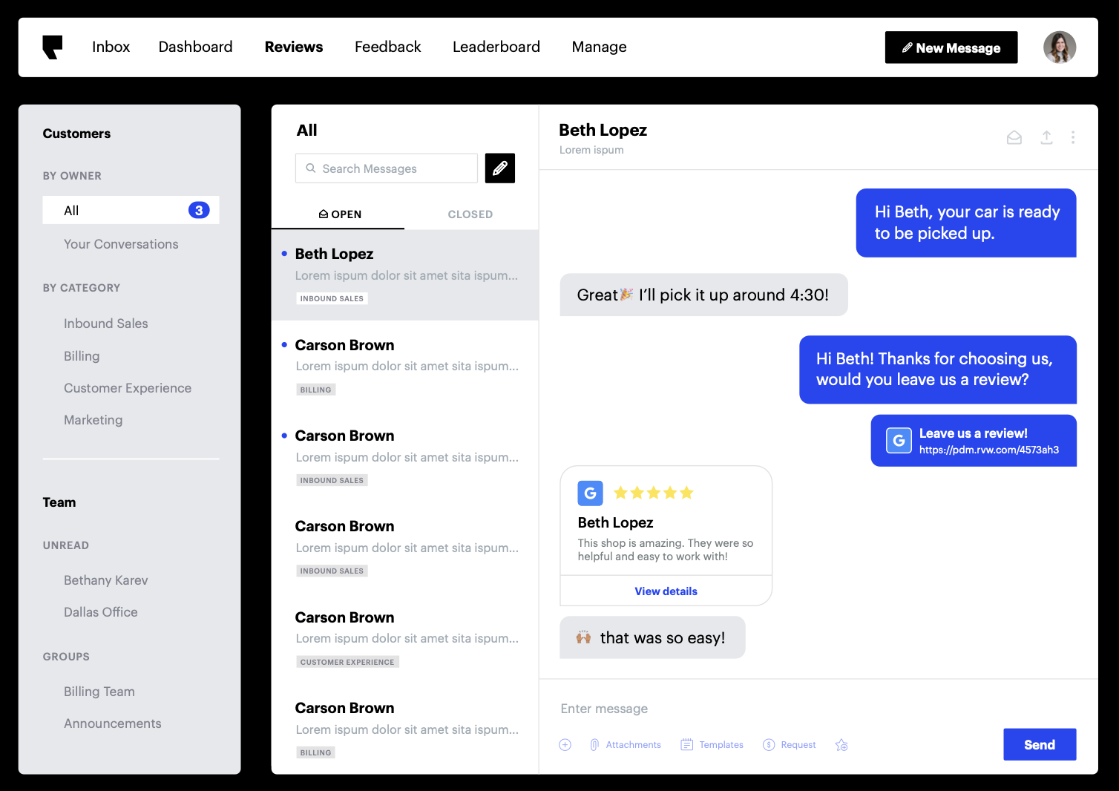Click into the Search Messages field

(x=387, y=169)
